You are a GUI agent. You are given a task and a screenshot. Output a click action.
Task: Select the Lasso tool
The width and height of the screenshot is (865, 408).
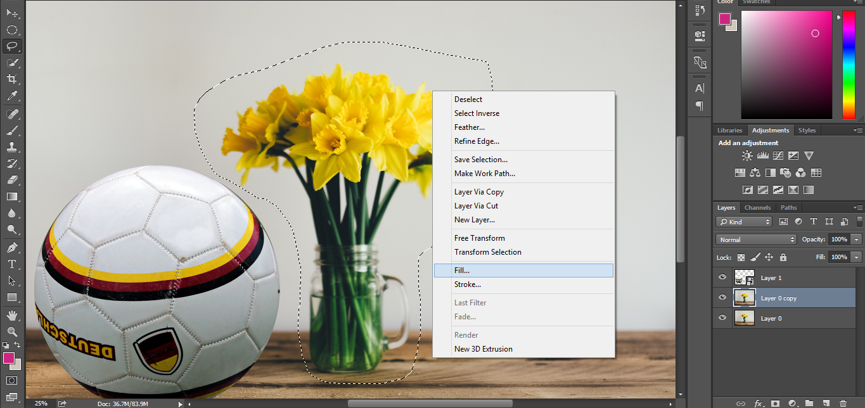click(13, 45)
